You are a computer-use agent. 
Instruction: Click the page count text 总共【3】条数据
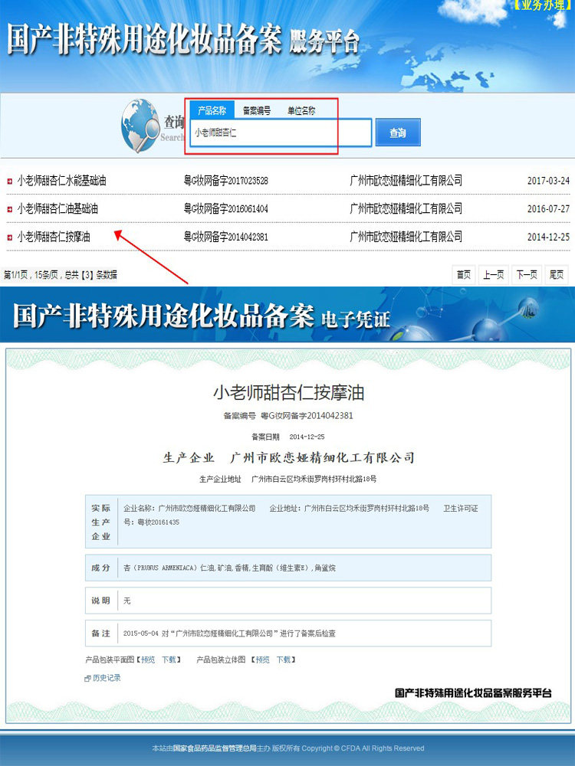(x=91, y=275)
